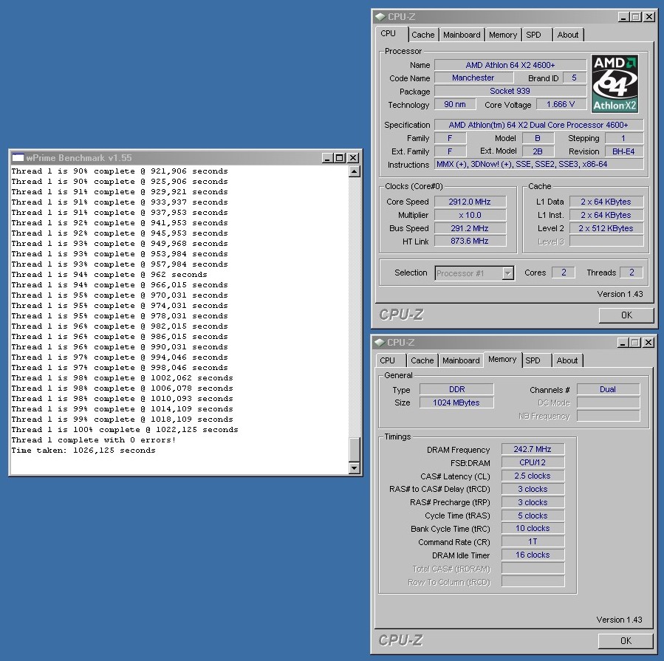The width and height of the screenshot is (664, 661).
Task: Click 'Thread 1 complete with 0 errors!' line
Action: coord(94,440)
